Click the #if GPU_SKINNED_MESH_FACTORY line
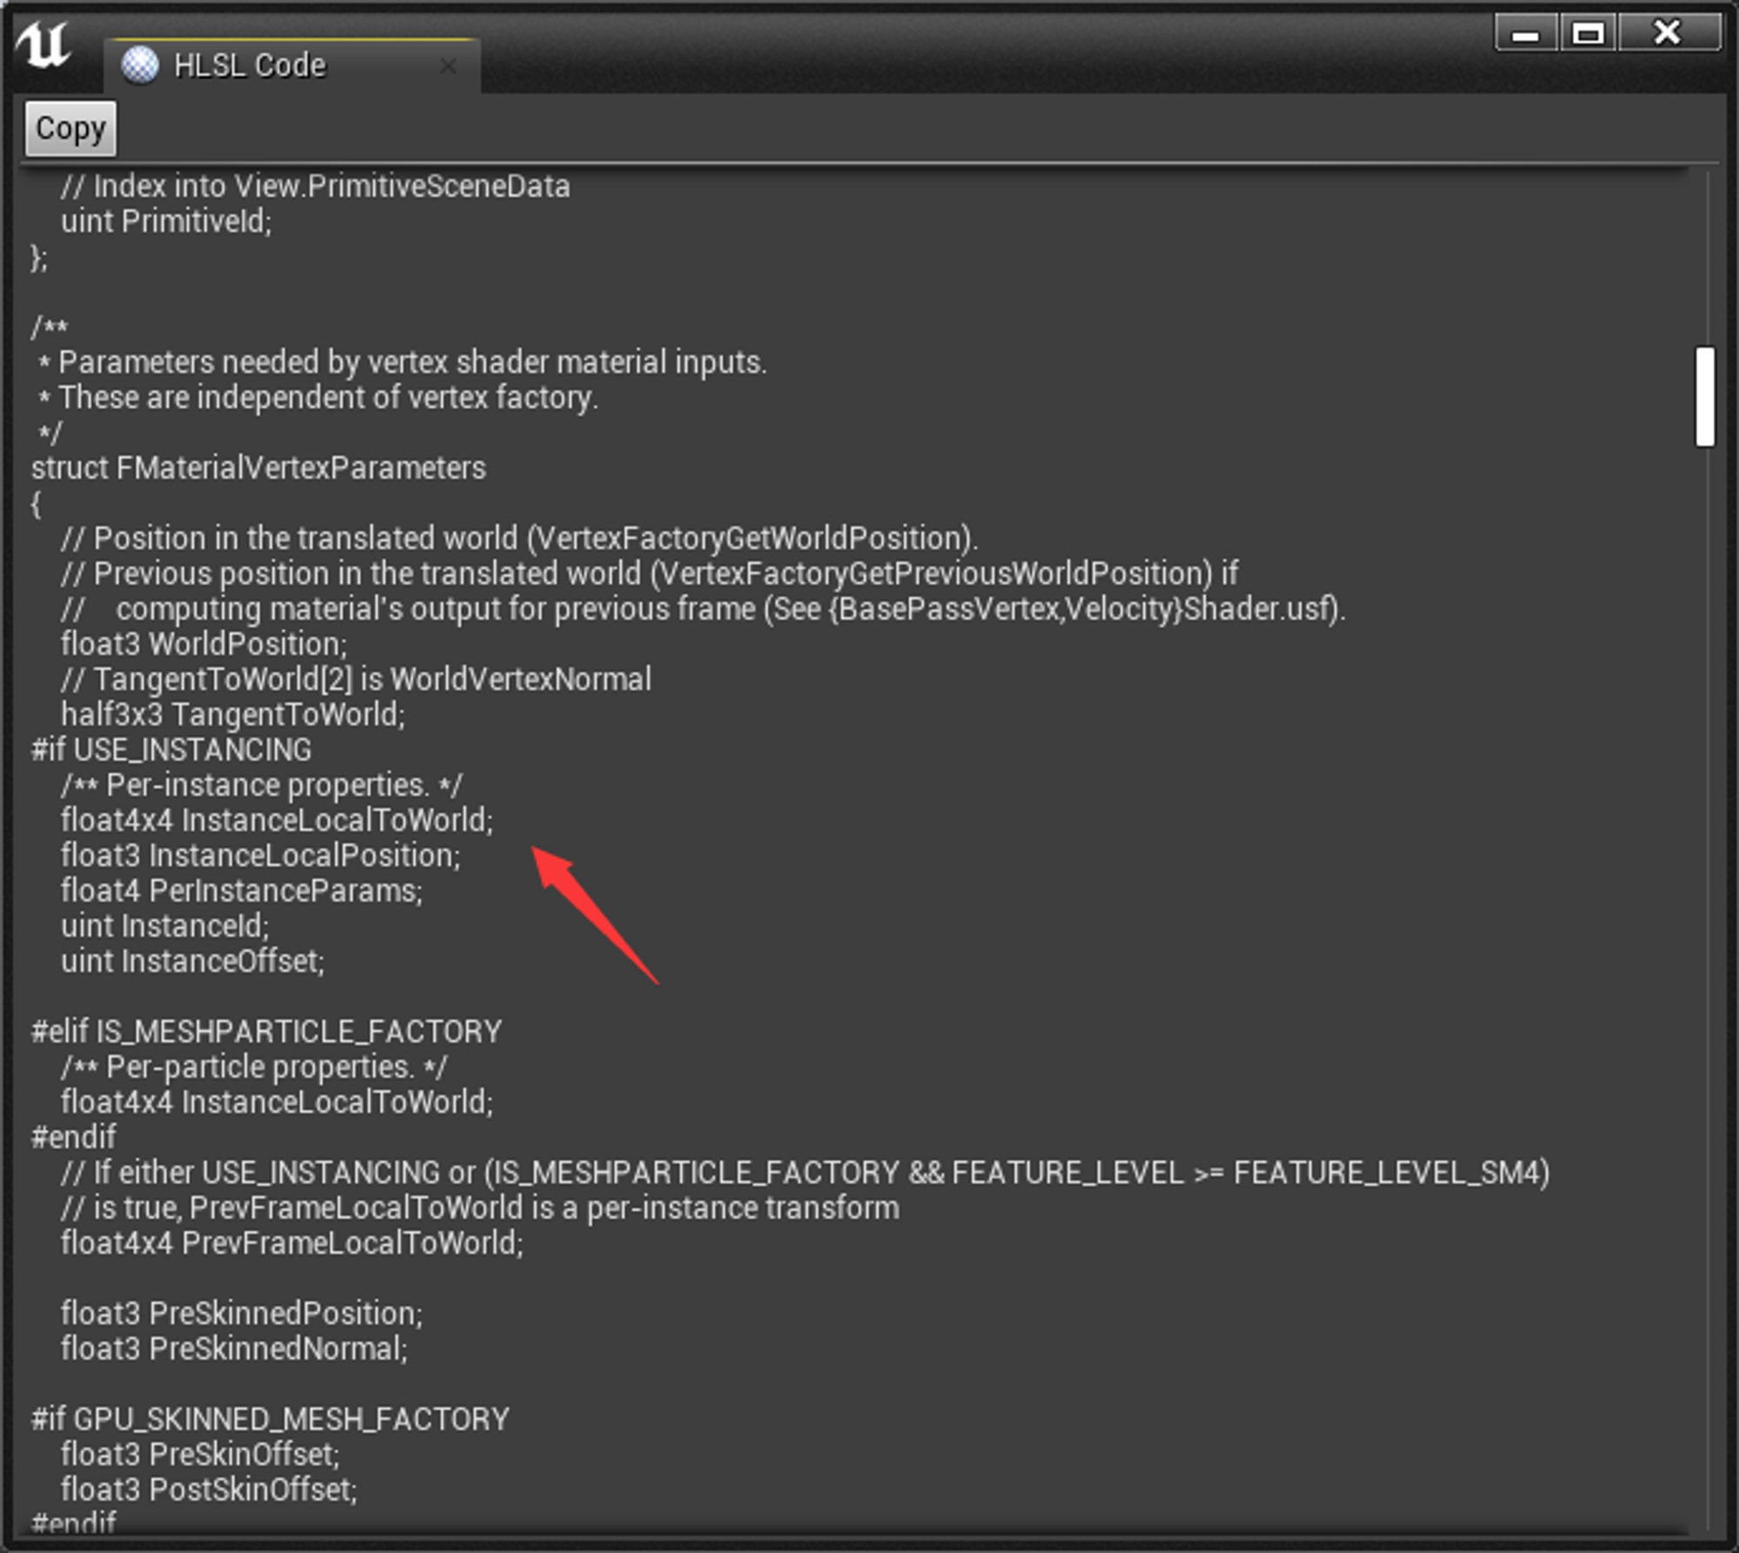1739x1553 pixels. (270, 1419)
